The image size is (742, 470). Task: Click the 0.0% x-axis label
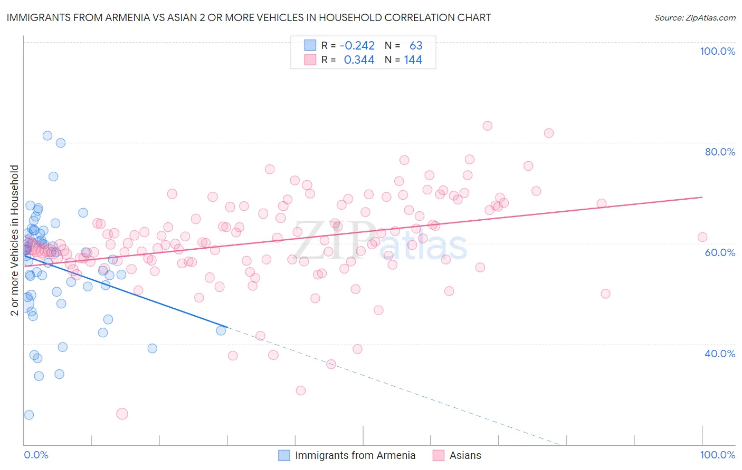36,455
